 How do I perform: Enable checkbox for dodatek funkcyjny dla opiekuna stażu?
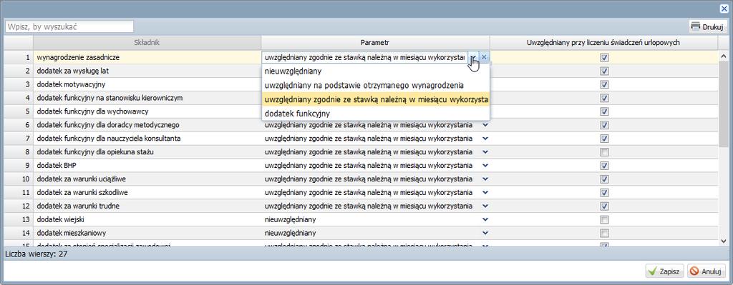604,152
